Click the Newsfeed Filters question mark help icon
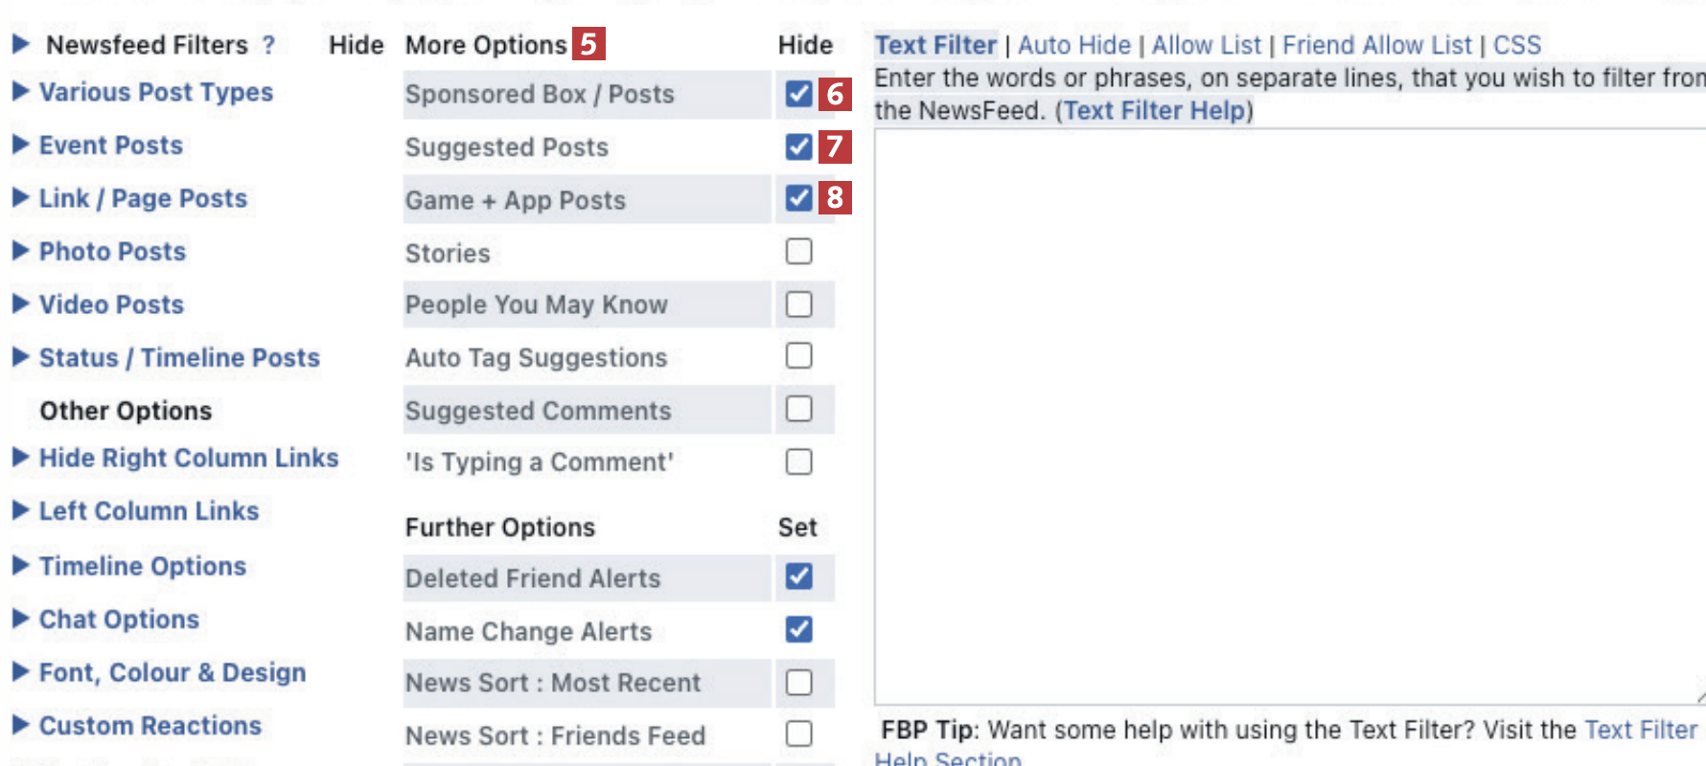 pos(268,45)
